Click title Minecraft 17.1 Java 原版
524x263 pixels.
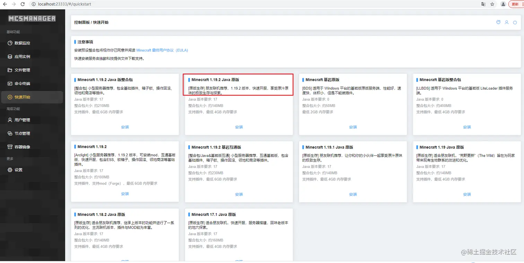[214, 215]
